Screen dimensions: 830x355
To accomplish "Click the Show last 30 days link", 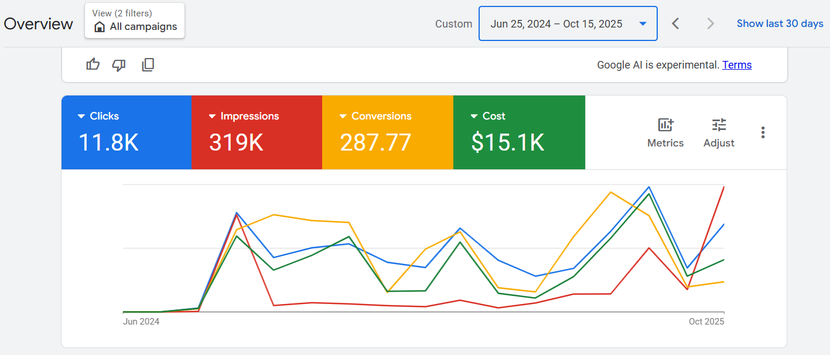I will pyautogui.click(x=780, y=23).
